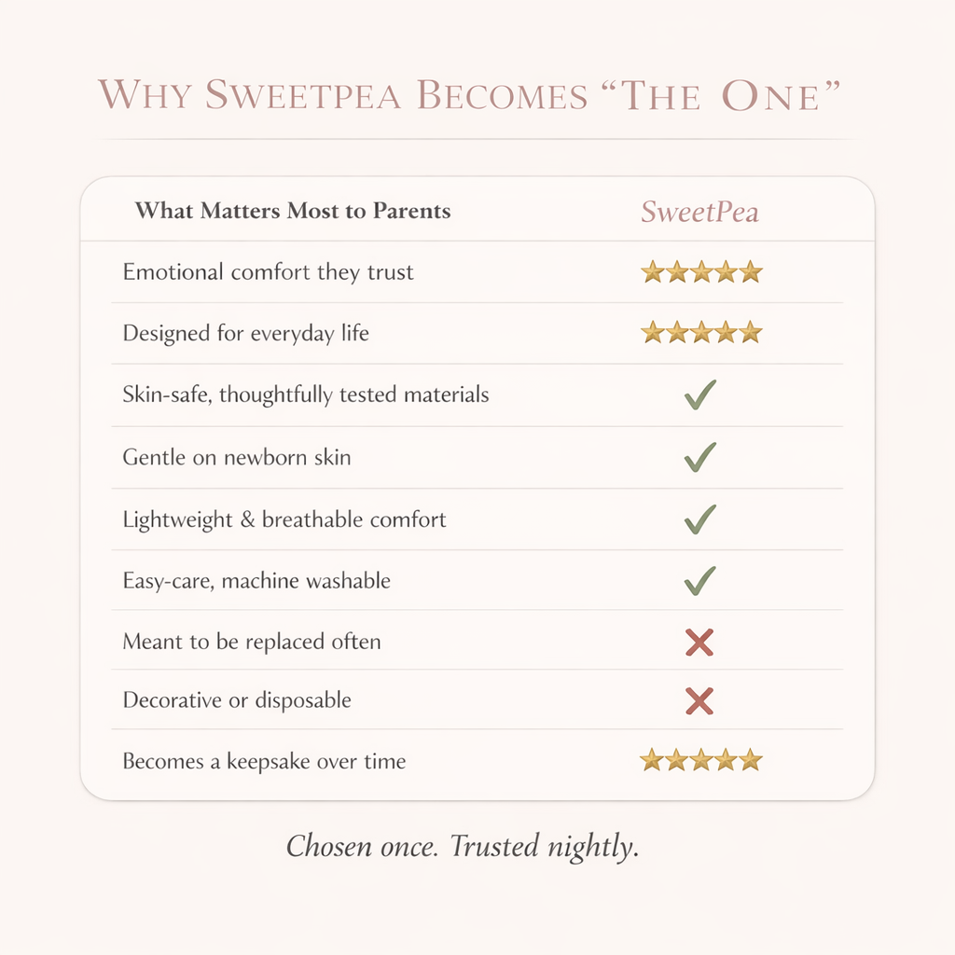This screenshot has height=955, width=955.
Task: Click the SweetPea column header
Action: click(699, 212)
